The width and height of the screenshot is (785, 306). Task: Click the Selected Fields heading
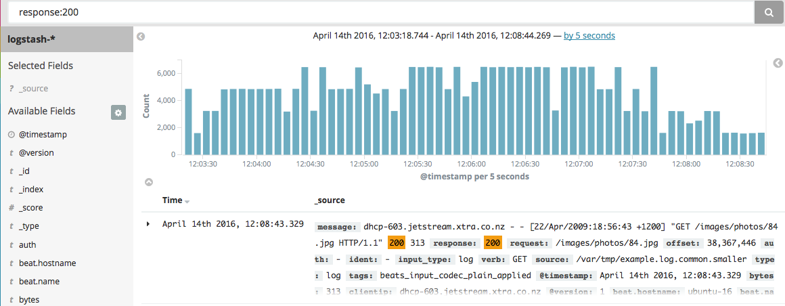coord(41,66)
